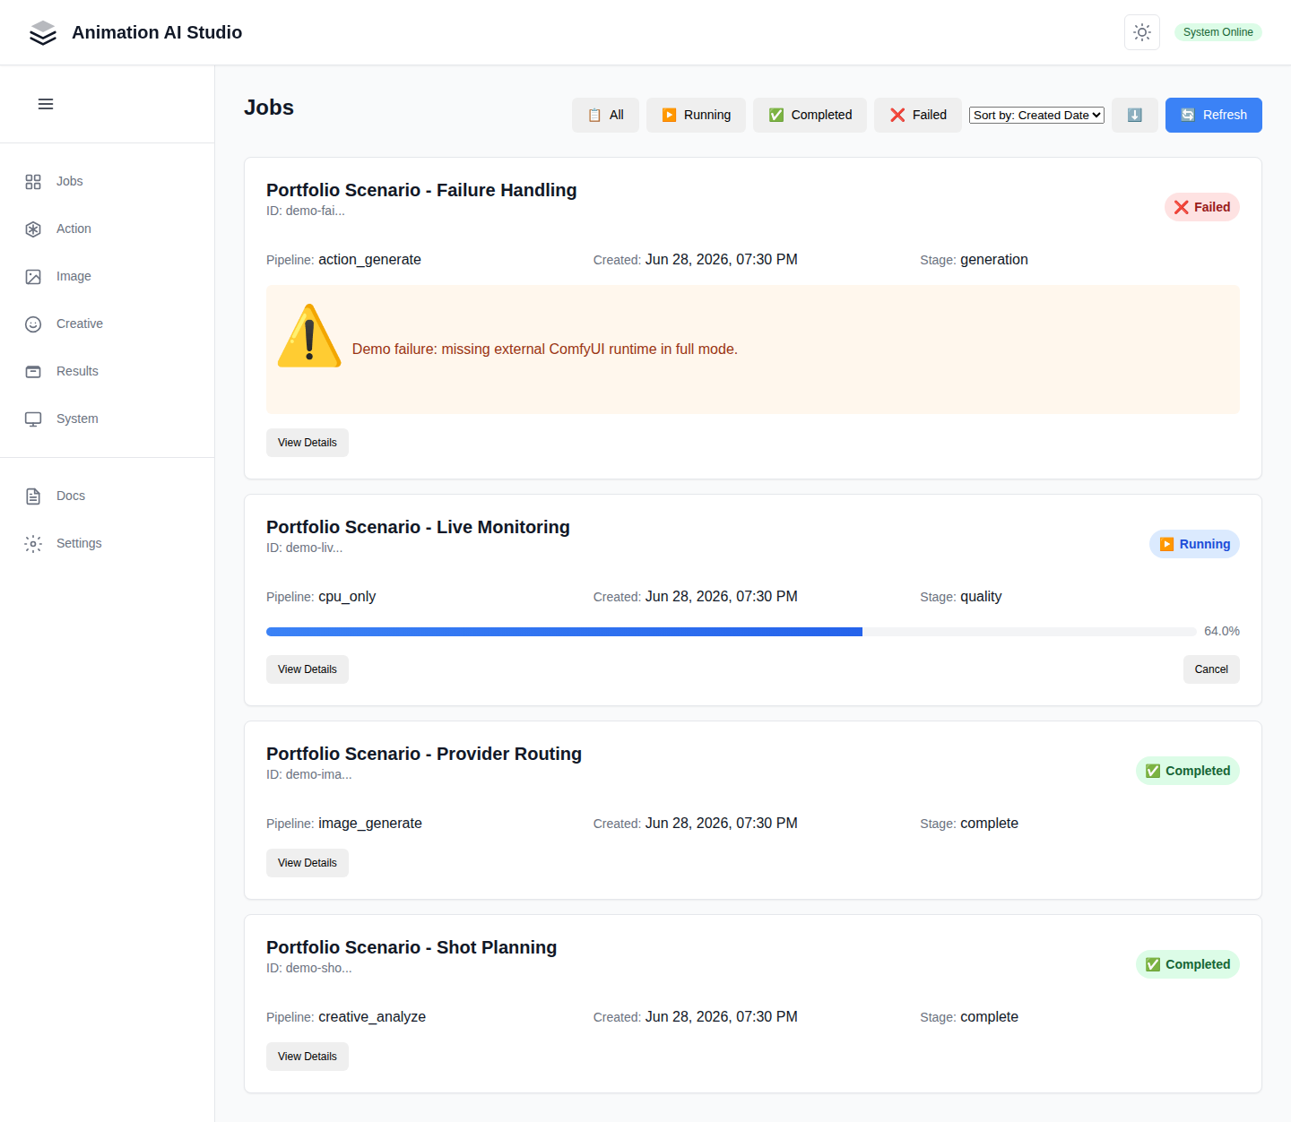Click title 'Portfolio Scenario - Live Monitoring'
The height and width of the screenshot is (1122, 1291).
pos(418,527)
